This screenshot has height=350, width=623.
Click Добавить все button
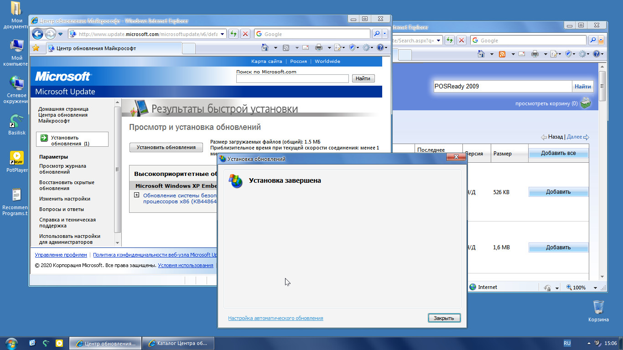tap(558, 153)
